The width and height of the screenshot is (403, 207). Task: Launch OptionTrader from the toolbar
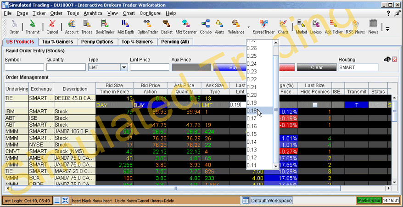coord(147,27)
